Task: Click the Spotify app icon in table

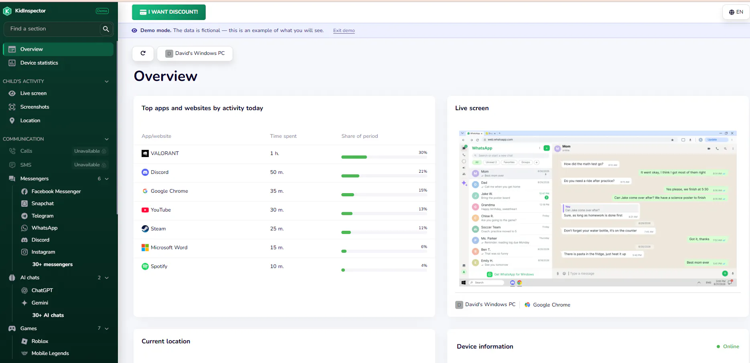Action: (145, 266)
